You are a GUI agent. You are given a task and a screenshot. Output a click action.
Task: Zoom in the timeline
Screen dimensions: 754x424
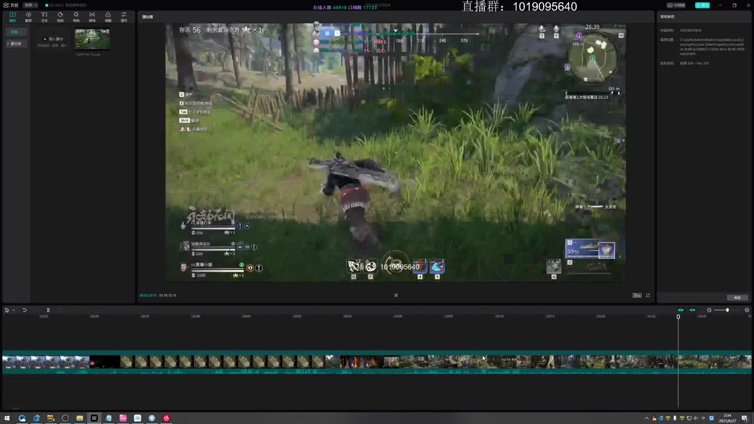tap(747, 310)
